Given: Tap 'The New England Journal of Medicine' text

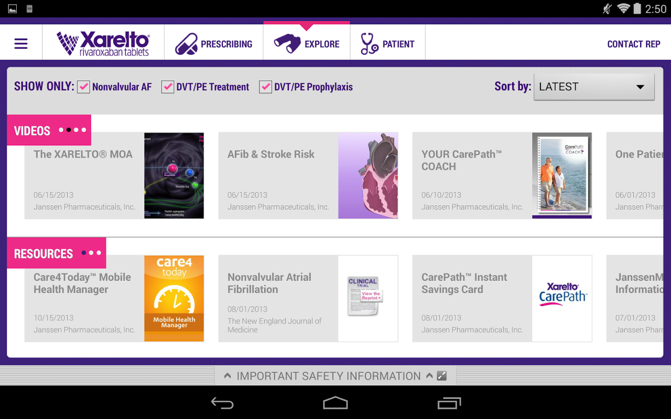Looking at the screenshot, I should 274,325.
